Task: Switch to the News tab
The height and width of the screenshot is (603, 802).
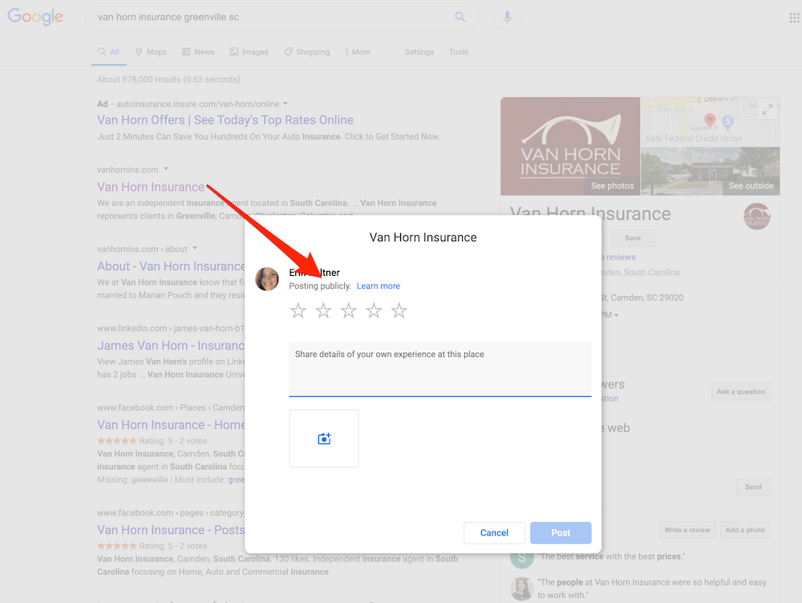Action: 198,52
